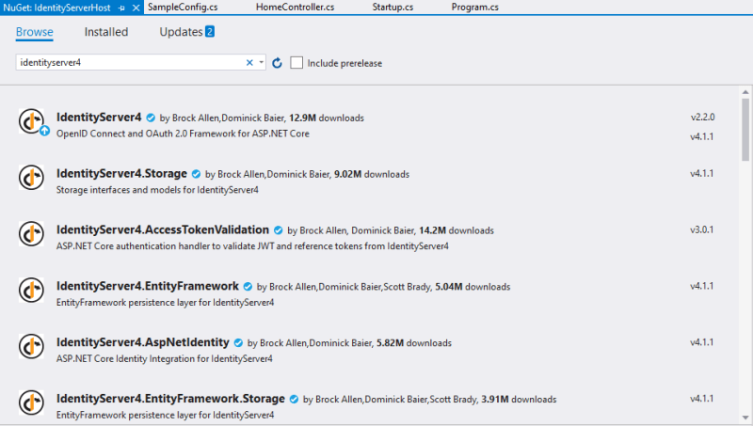Click the IdentityServer4.AspNetIdentity package logo icon
This screenshot has width=753, height=426.
click(x=31, y=346)
